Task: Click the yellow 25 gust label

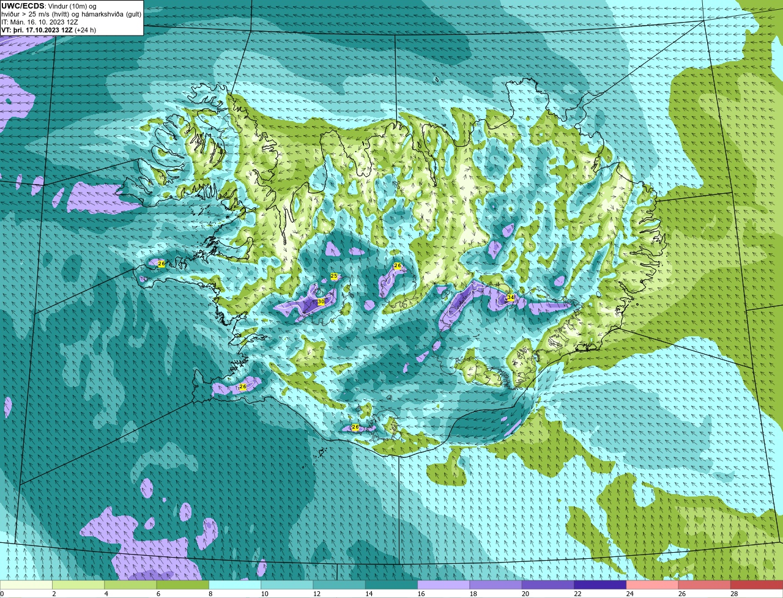Action: (x=334, y=276)
